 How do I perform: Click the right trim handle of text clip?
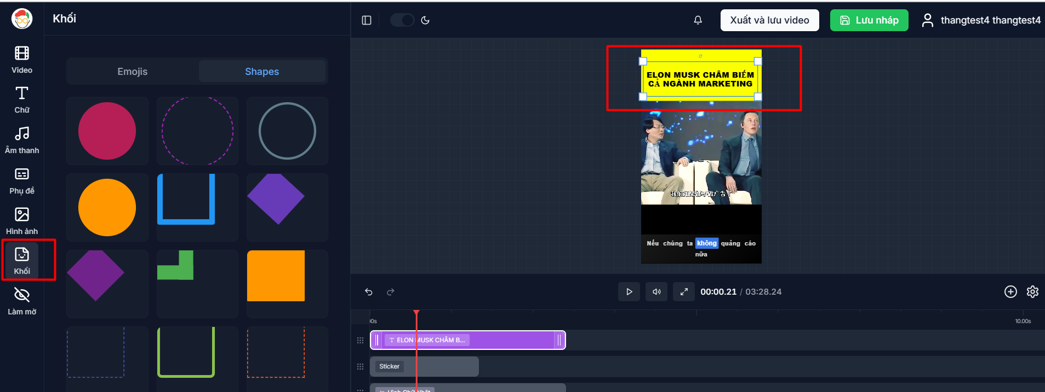click(559, 340)
